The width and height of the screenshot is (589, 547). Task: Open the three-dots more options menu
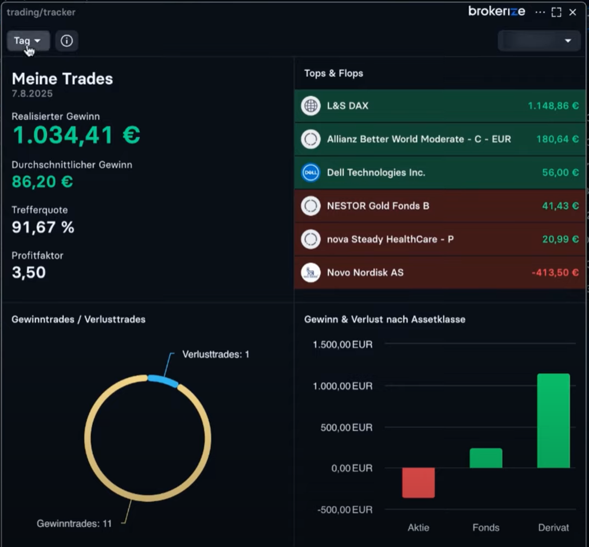(540, 12)
